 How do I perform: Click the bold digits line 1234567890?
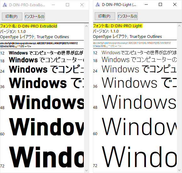(16, 46)
